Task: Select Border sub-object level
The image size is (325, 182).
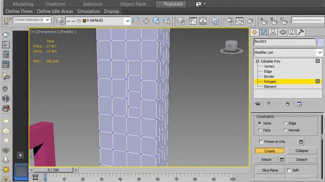Action: click(x=269, y=76)
